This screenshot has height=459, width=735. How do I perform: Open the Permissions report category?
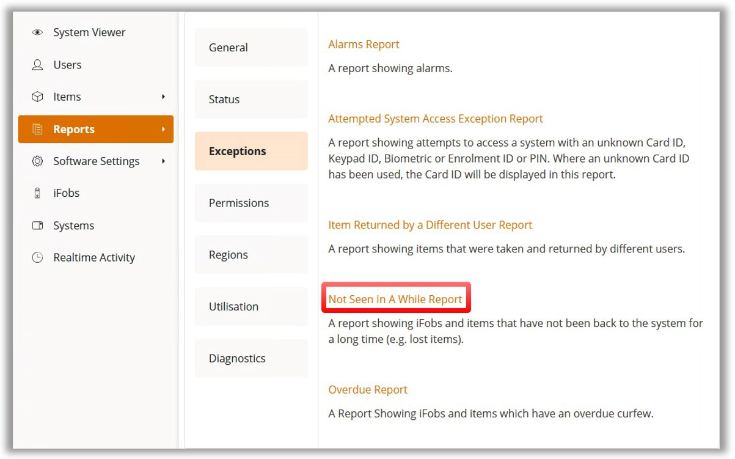tap(251, 203)
